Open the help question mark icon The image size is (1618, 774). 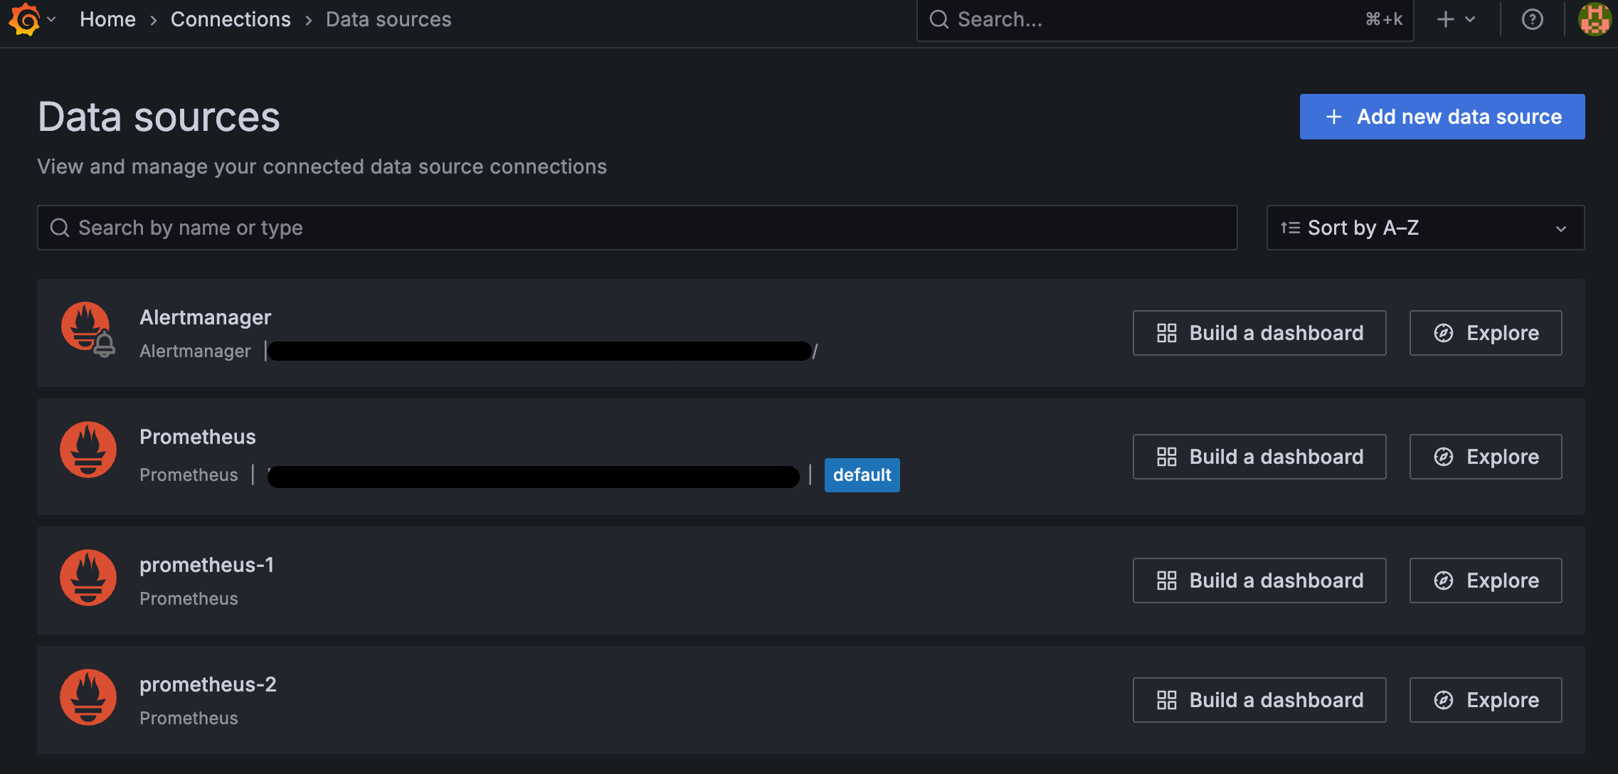[1532, 19]
